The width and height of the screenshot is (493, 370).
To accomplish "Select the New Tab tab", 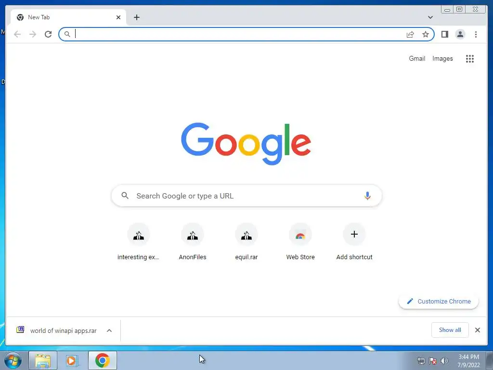I will pos(68,17).
